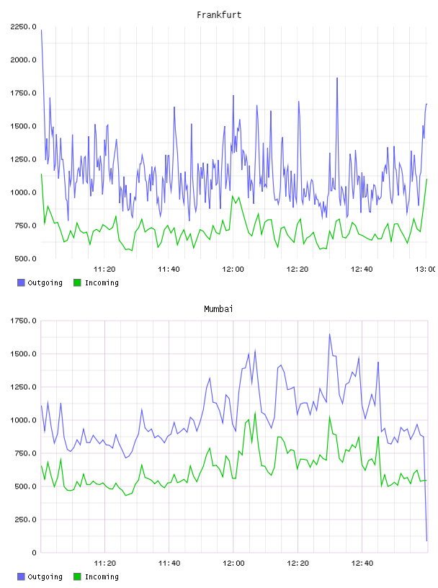Click the 750.0 y-axis label in Mumbai chart

pyautogui.click(x=25, y=453)
